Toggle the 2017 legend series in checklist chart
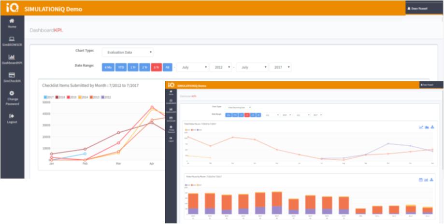The image size is (444, 224). 49,98
